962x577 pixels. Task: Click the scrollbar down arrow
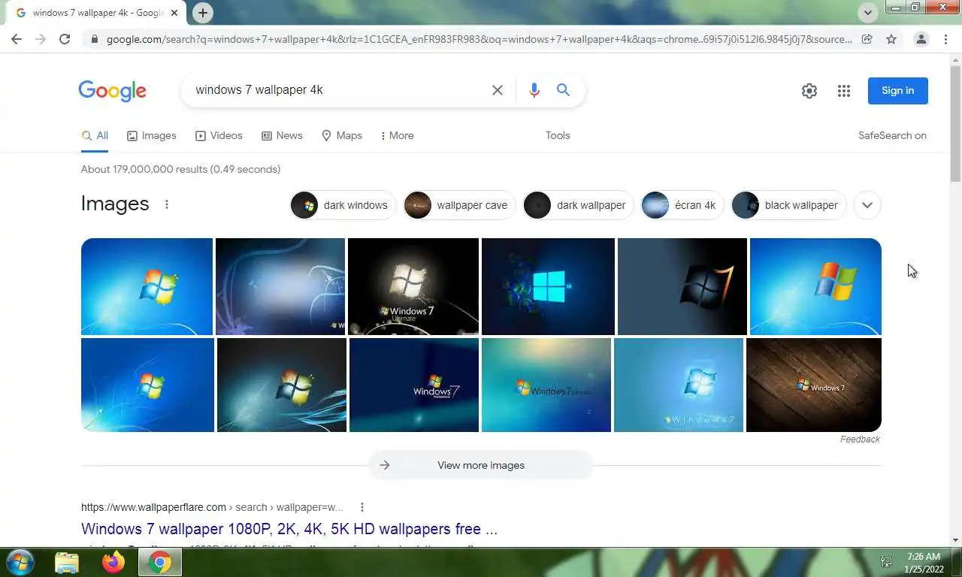pos(955,540)
